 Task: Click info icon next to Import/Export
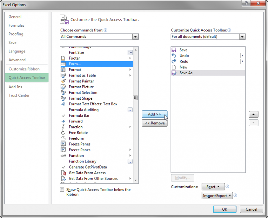pyautogui.click(x=235, y=195)
